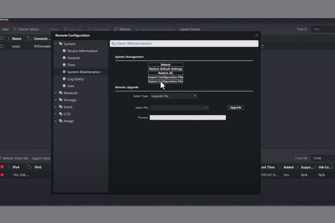This screenshot has width=335, height=223.
Task: Click Restore Default Settings button
Action: pos(165,69)
